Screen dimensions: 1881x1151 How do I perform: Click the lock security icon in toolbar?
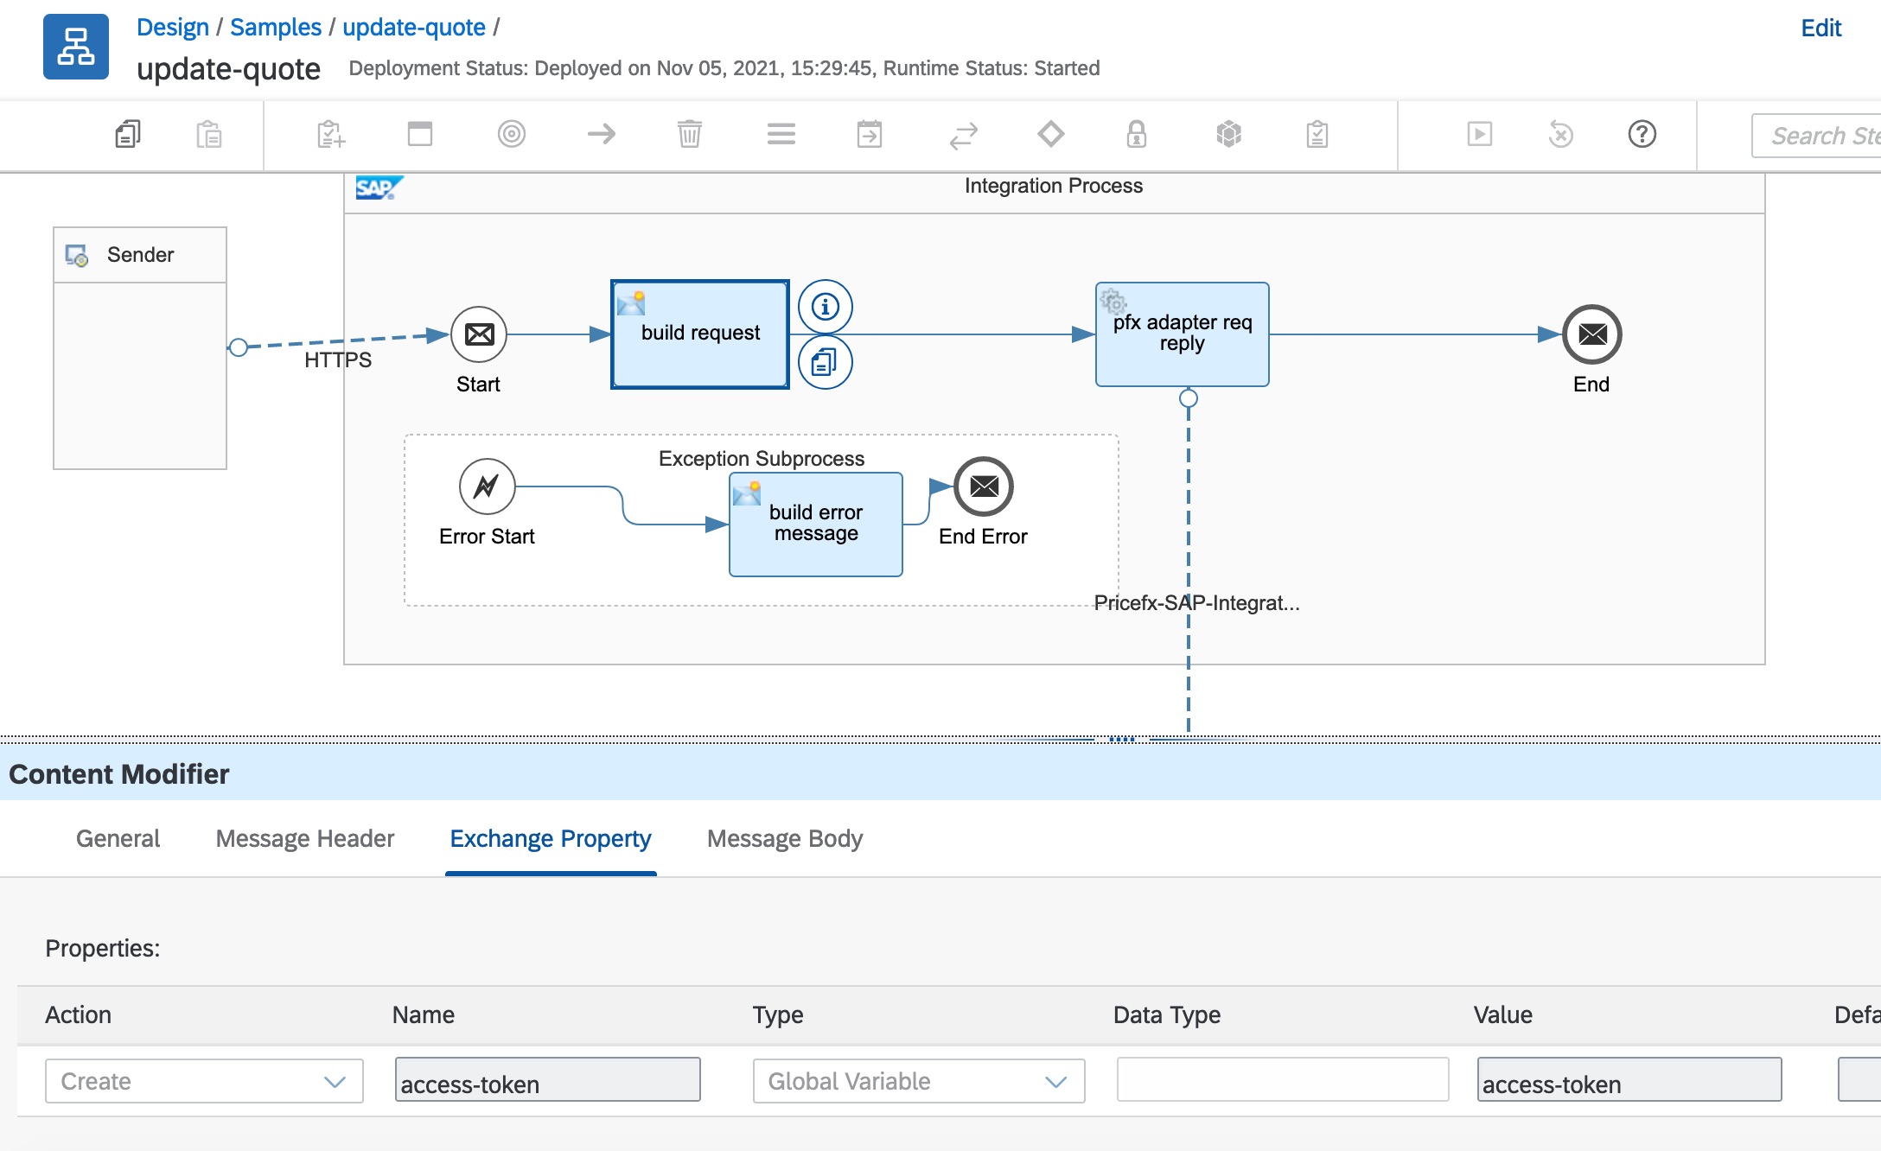click(x=1136, y=134)
